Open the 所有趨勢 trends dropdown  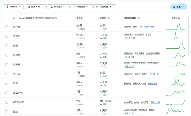click(82, 7)
